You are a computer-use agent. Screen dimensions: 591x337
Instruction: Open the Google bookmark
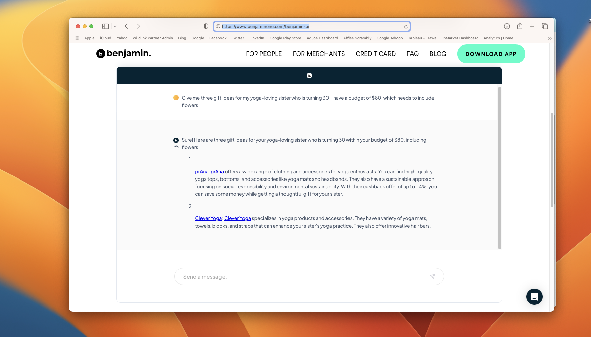tap(198, 38)
